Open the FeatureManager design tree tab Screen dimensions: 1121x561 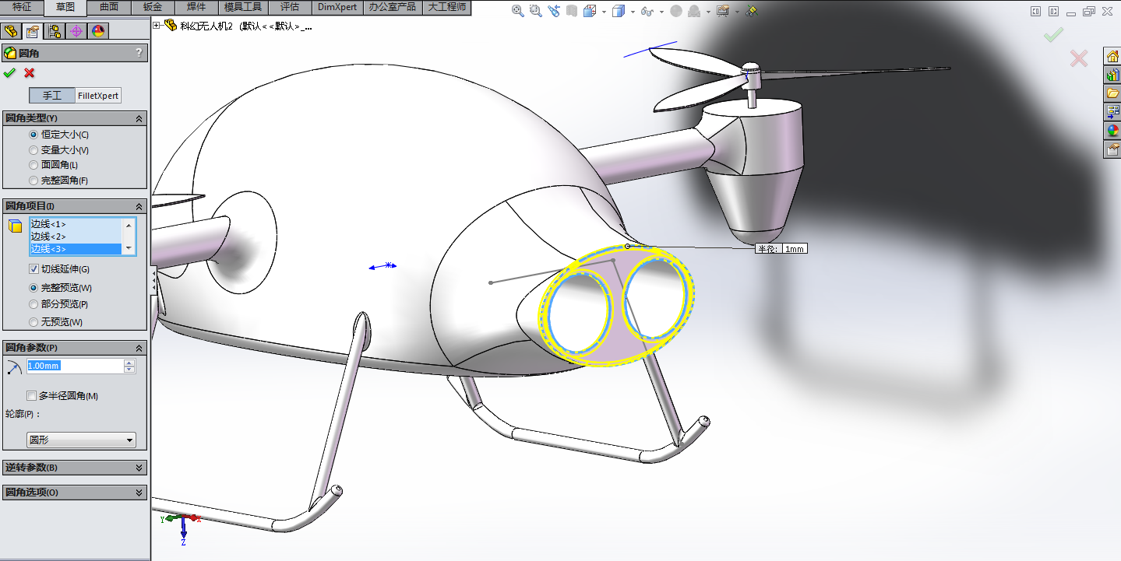(x=11, y=31)
